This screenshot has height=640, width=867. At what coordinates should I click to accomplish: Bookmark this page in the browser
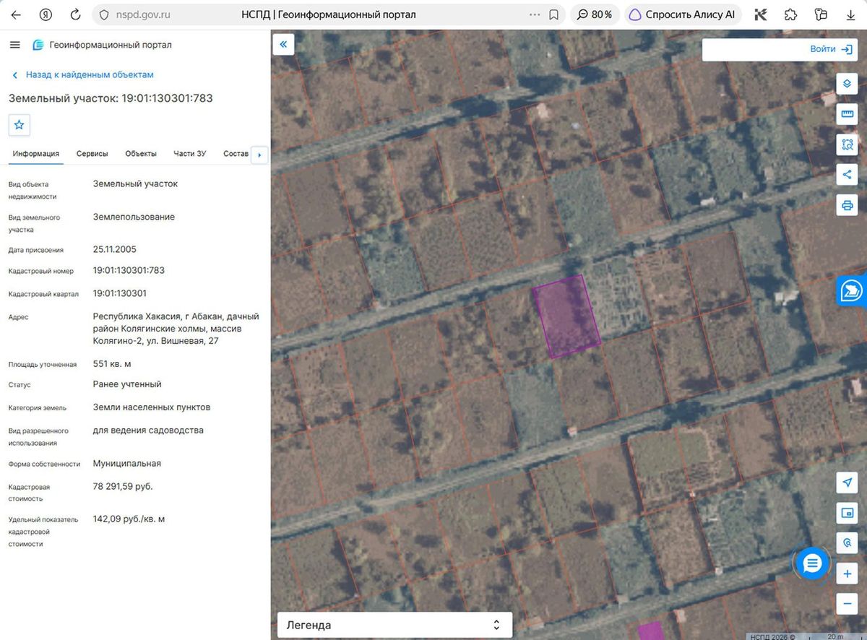click(553, 14)
